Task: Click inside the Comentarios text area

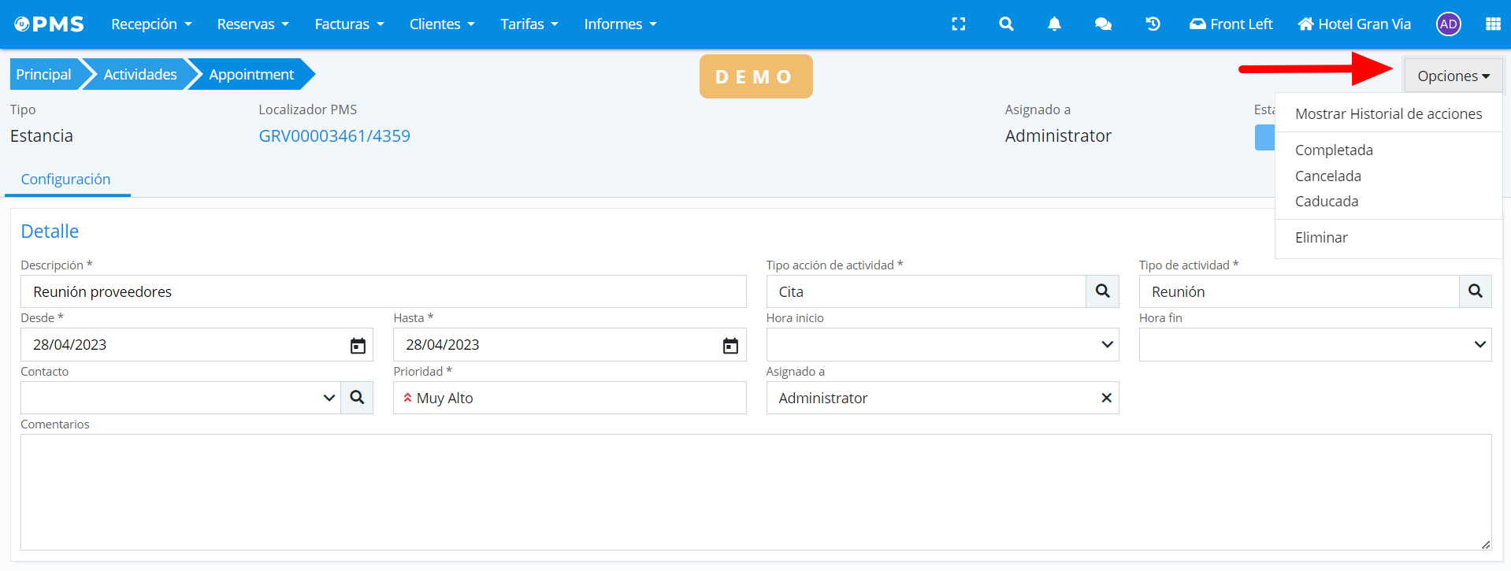Action: (755, 492)
